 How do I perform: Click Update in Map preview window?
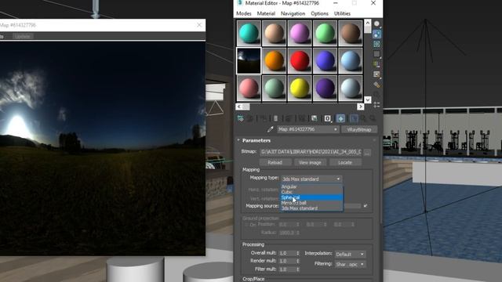23,37
